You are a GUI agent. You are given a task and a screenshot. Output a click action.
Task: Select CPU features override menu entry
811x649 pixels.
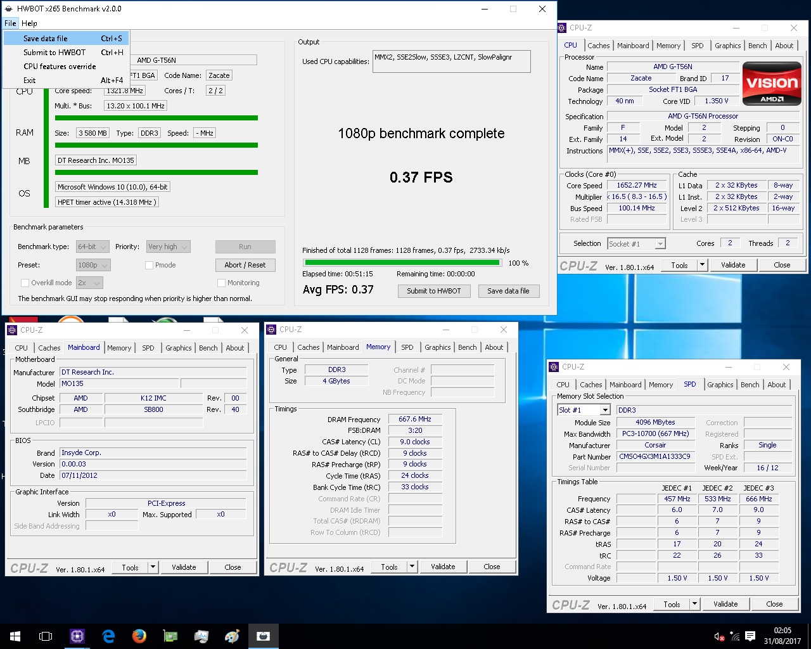pos(67,67)
